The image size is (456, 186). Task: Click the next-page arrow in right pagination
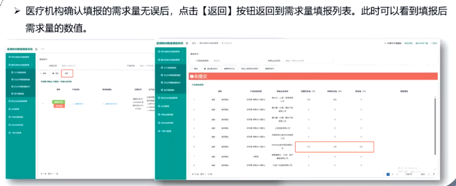tap(397, 174)
